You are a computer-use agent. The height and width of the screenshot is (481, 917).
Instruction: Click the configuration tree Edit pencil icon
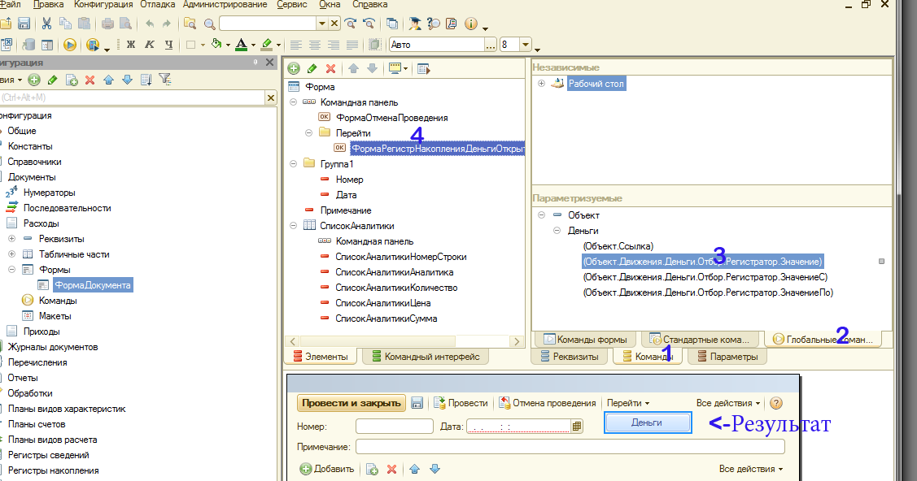click(x=53, y=80)
